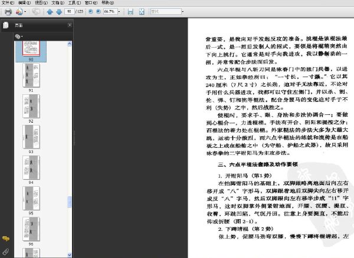Open the pages panel gear options menu
Screen dimensions: 354x258
click(18, 37)
